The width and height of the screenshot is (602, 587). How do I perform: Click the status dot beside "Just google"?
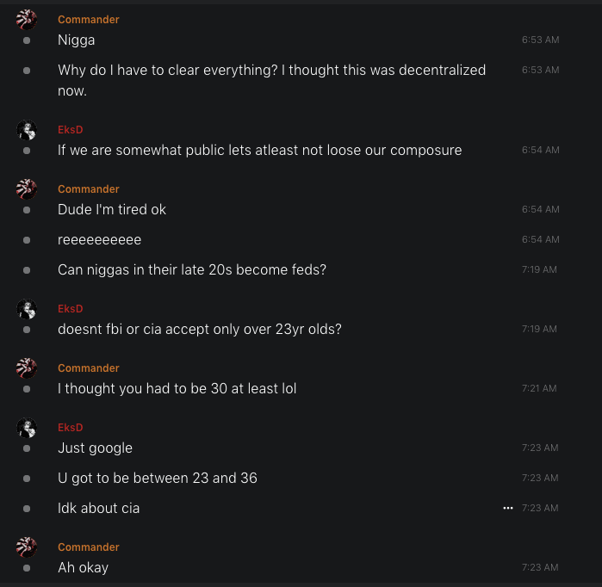[27, 448]
